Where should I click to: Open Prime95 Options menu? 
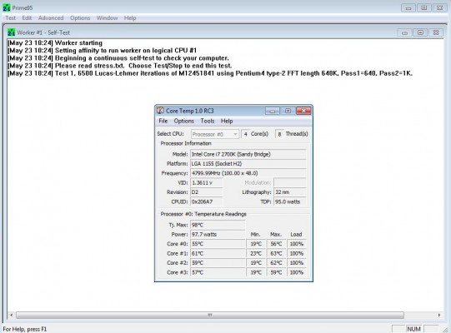[x=80, y=18]
